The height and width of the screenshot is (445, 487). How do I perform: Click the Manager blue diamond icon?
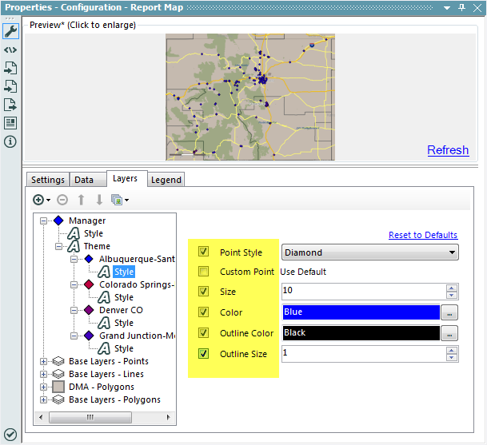(x=58, y=221)
